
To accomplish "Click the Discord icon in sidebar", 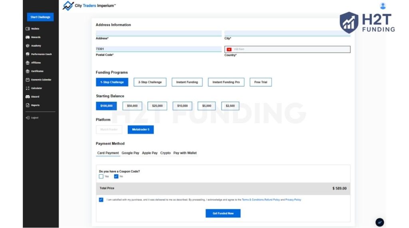I will click(x=28, y=96).
